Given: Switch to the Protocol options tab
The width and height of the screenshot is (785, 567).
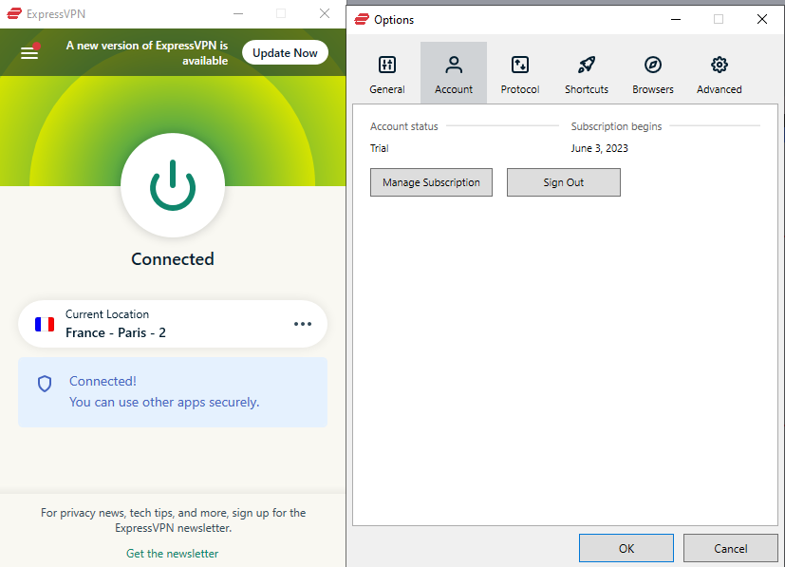Looking at the screenshot, I should pos(520,73).
